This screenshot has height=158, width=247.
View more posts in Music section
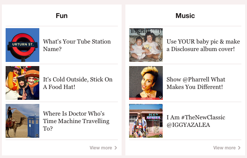click(227, 148)
